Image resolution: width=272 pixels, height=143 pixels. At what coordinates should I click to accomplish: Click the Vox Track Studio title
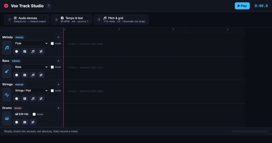click(27, 6)
